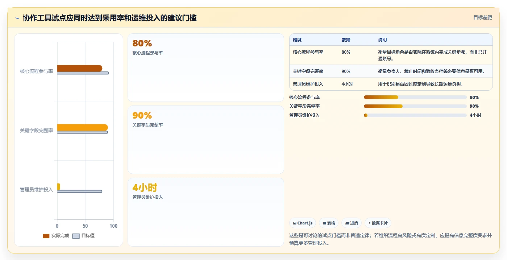Click the 关键字段完整率 chart axis label
This screenshot has height=260, width=507.
(x=37, y=131)
